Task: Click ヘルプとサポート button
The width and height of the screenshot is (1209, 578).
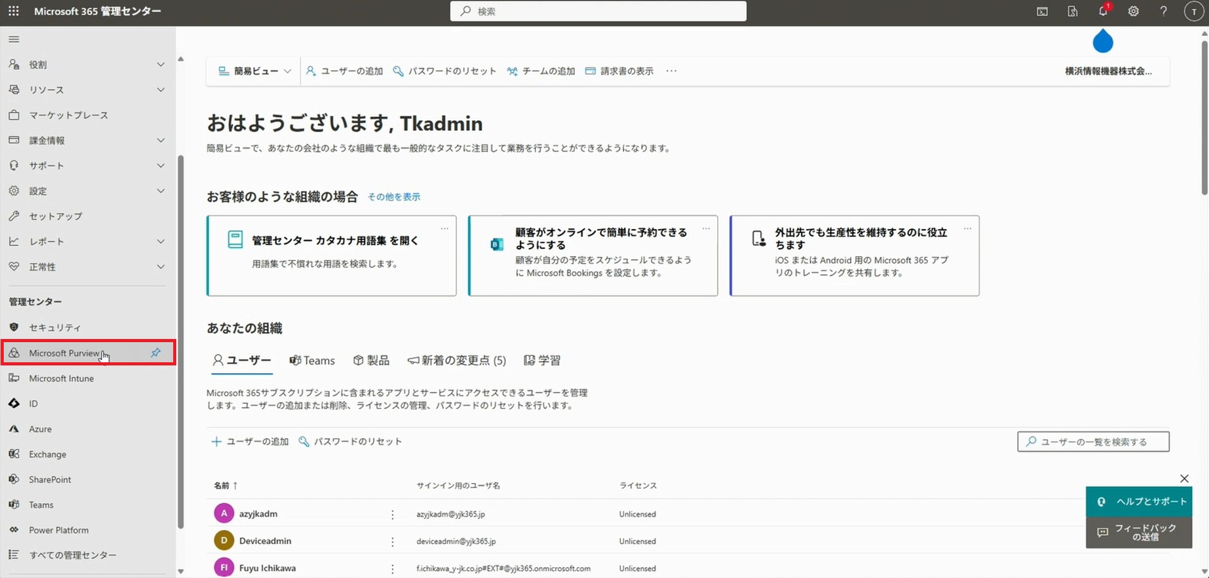Action: [x=1139, y=501]
